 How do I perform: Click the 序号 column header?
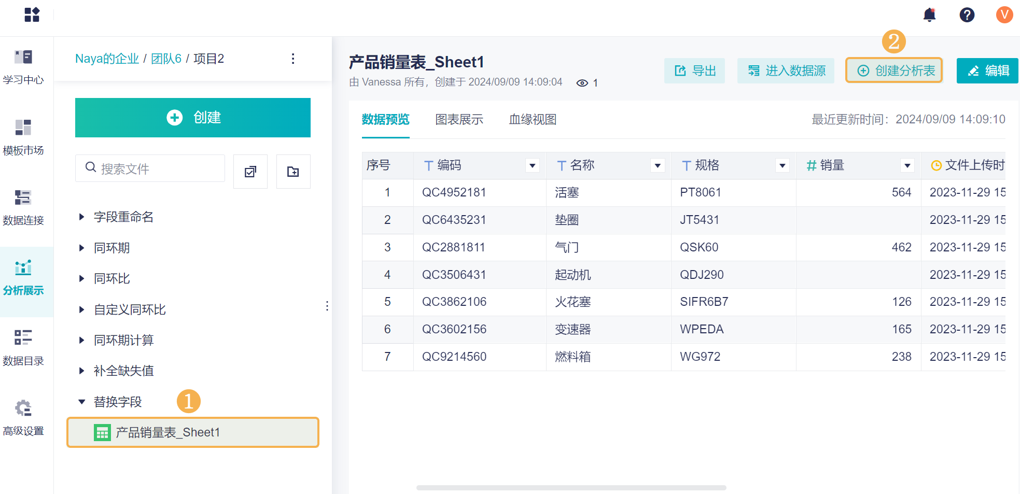coord(387,166)
